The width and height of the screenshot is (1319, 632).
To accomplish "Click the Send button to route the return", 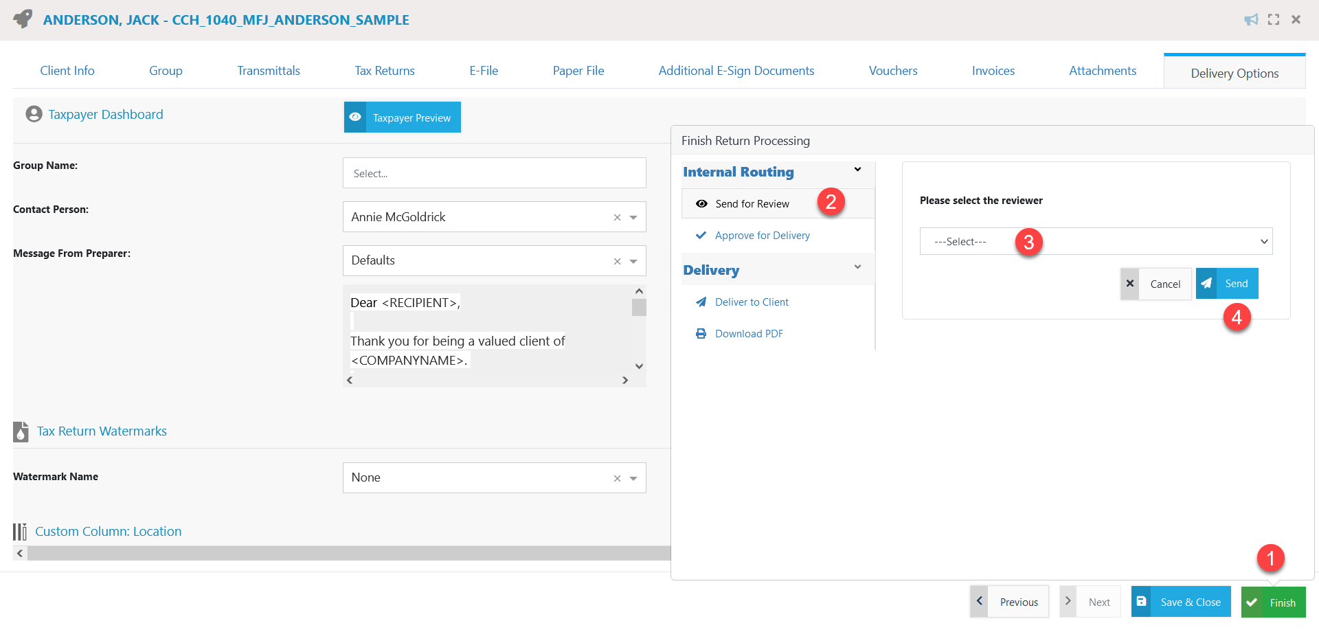I will point(1227,283).
